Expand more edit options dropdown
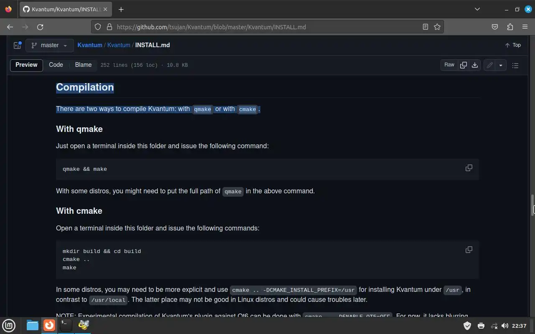 [501, 65]
